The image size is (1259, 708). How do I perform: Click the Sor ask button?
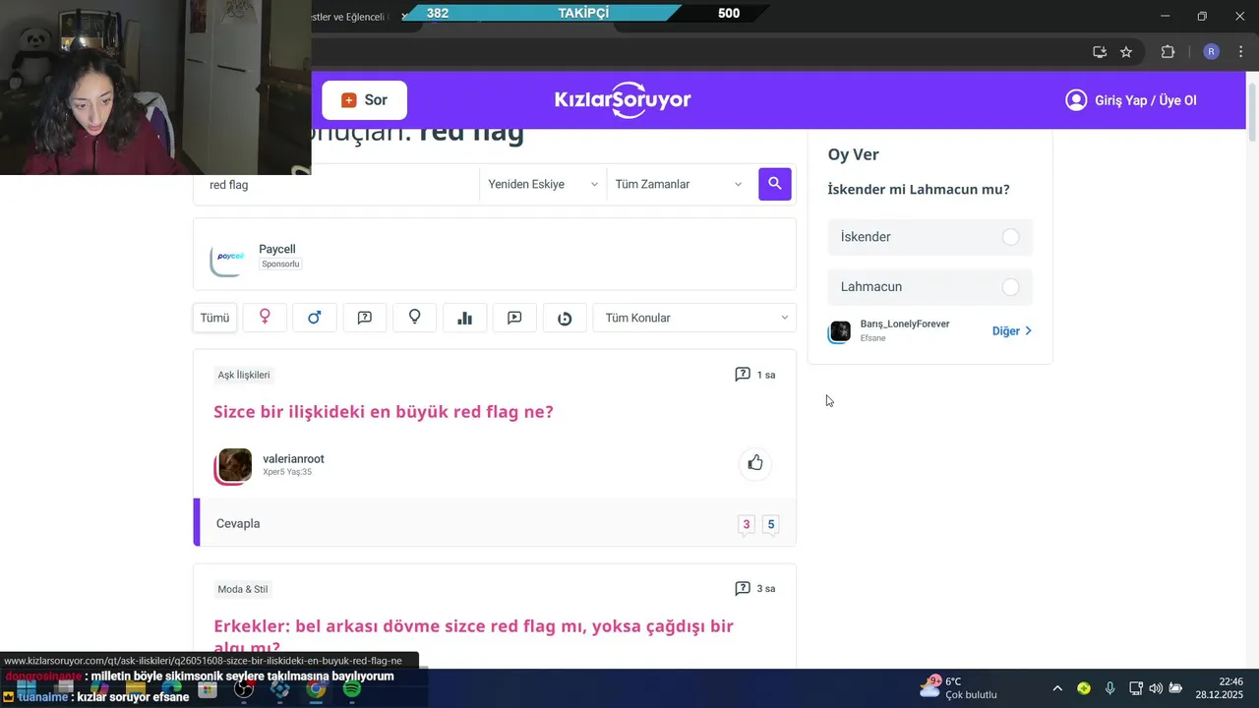click(x=364, y=100)
